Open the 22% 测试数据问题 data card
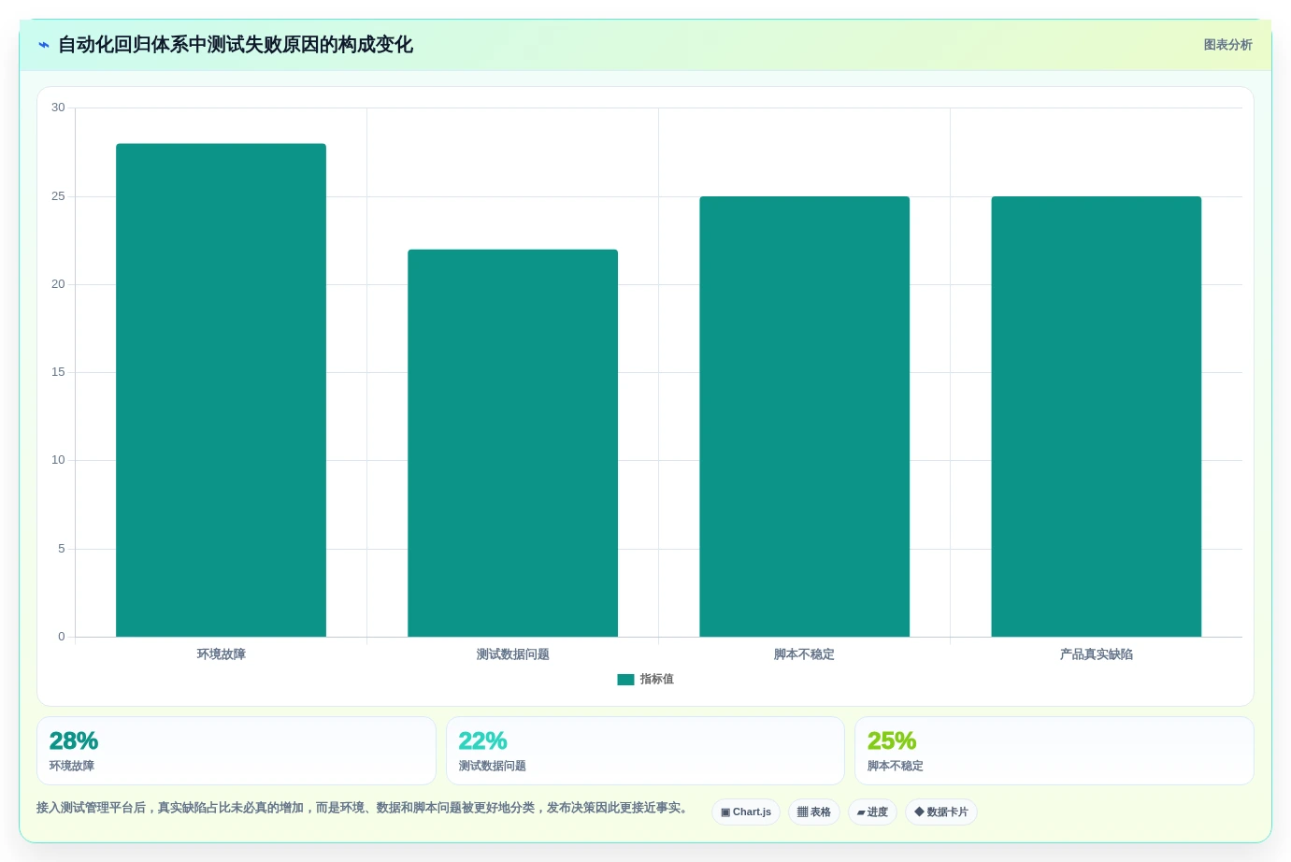This screenshot has width=1291, height=862. point(645,751)
